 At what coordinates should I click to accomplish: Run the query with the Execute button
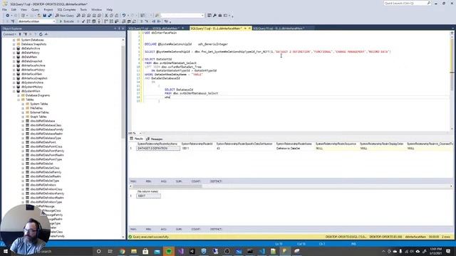66,21
